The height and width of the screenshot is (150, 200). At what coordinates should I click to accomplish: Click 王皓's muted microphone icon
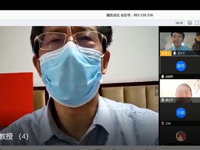163,123
